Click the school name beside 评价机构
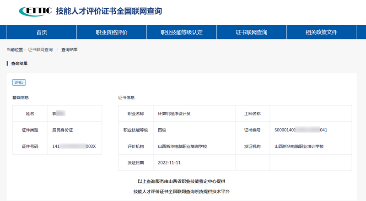Screen dimensions: 366x201 [182, 147]
